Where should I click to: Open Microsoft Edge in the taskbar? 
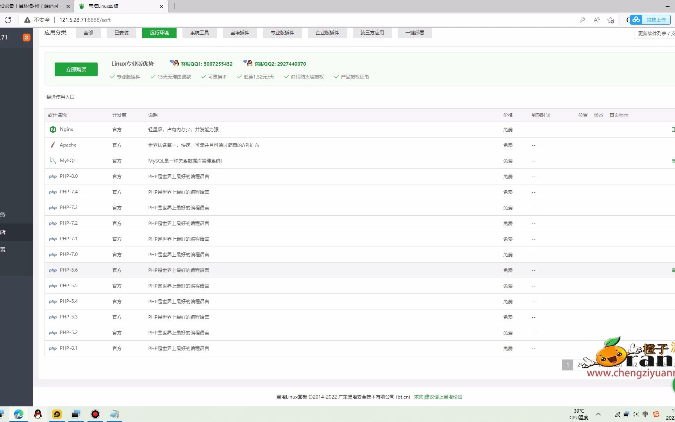pos(18,414)
